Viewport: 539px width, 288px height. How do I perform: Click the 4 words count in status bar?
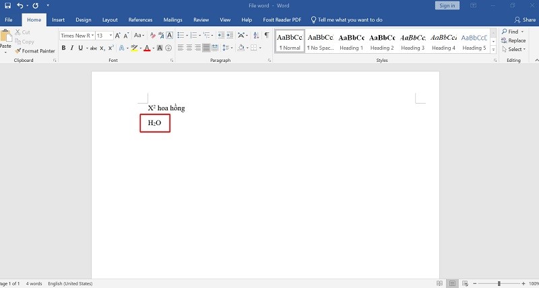click(34, 283)
